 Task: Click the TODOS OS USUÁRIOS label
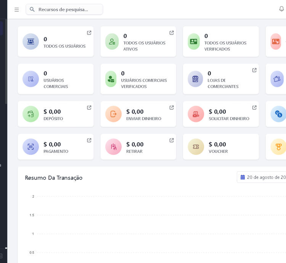tap(64, 46)
